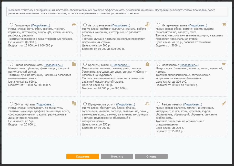This screenshot has height=166, width=234.
Task: Click the car icon in Автодилеры card
Action: pyautogui.click(x=74, y=25)
